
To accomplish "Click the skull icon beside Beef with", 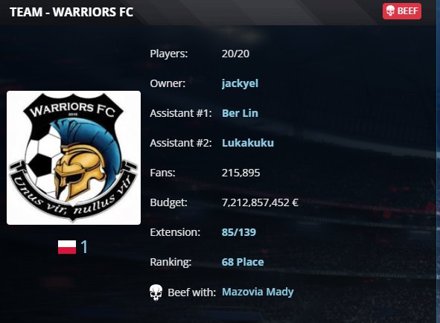I will 156,292.
